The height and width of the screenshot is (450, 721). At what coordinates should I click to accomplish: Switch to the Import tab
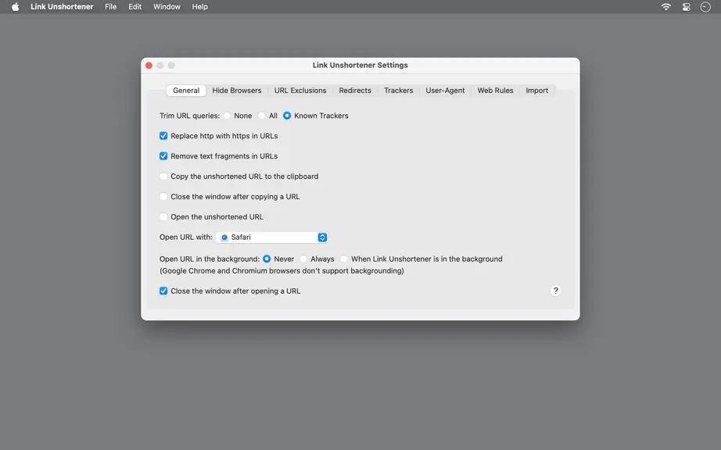pyautogui.click(x=537, y=91)
